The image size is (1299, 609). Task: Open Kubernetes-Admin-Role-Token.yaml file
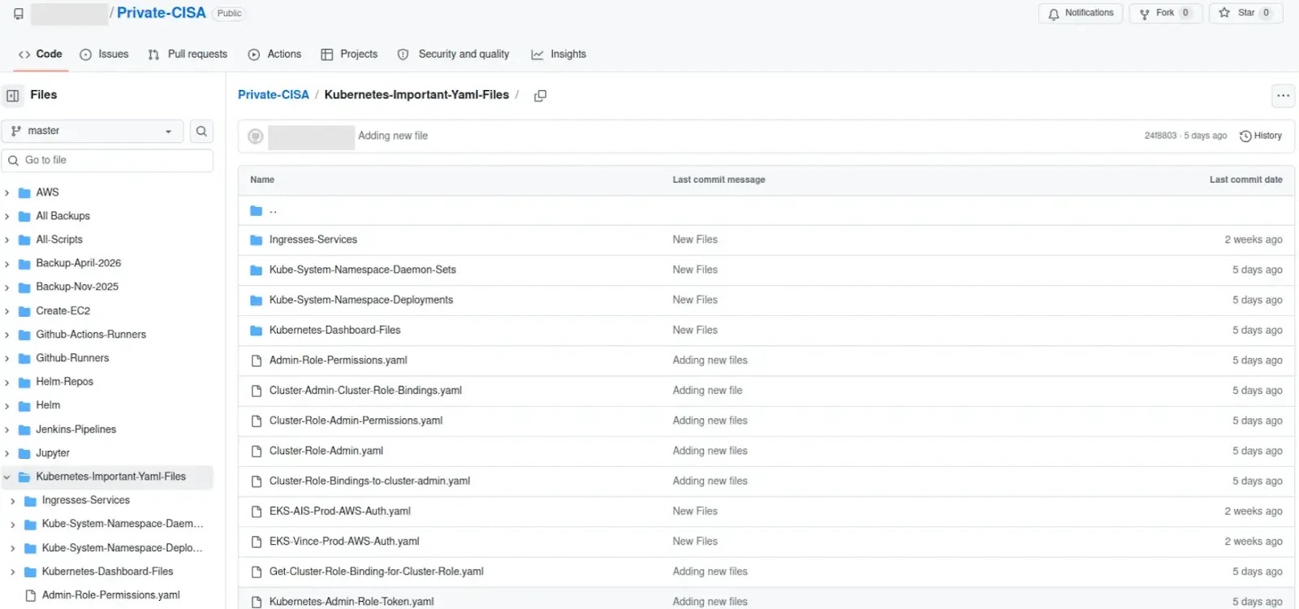[352, 602]
